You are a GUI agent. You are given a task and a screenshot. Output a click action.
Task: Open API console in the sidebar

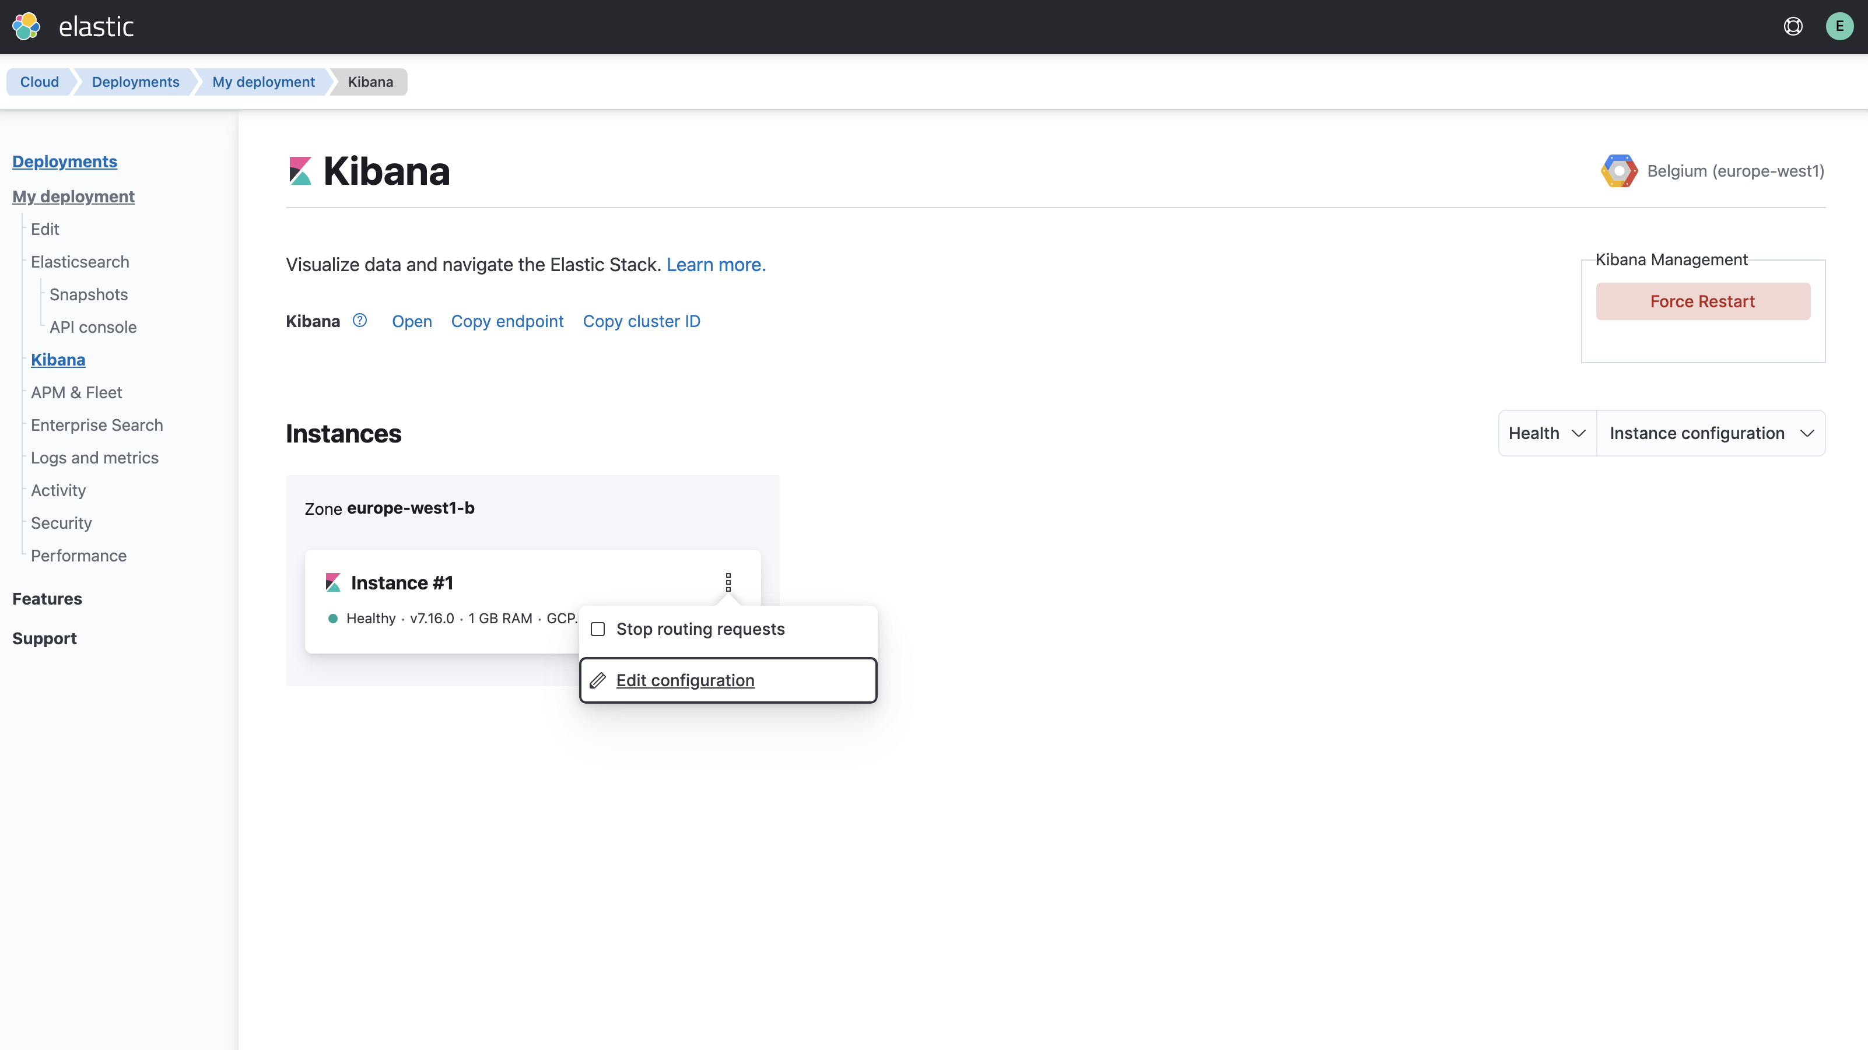point(93,327)
